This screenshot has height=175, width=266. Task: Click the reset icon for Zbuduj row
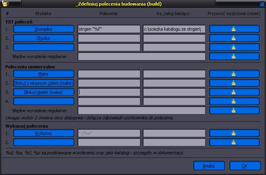(x=233, y=38)
